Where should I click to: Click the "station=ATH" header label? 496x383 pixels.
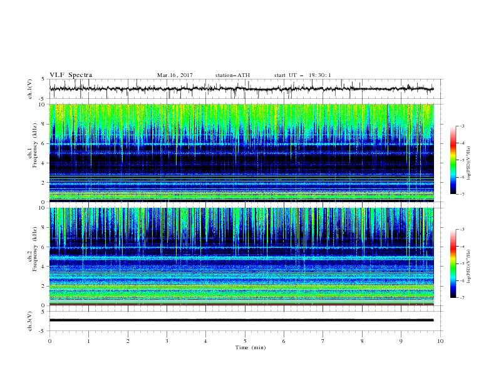tap(232, 75)
